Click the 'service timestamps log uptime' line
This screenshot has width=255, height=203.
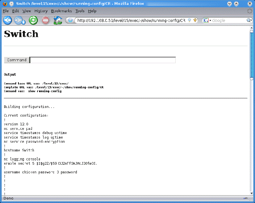point(33,137)
